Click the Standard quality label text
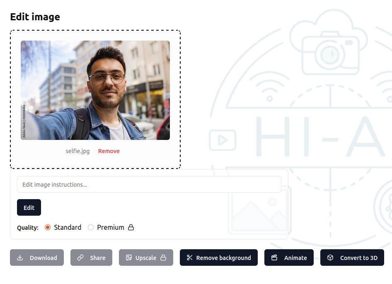This screenshot has width=392, height=284. pyautogui.click(x=68, y=227)
